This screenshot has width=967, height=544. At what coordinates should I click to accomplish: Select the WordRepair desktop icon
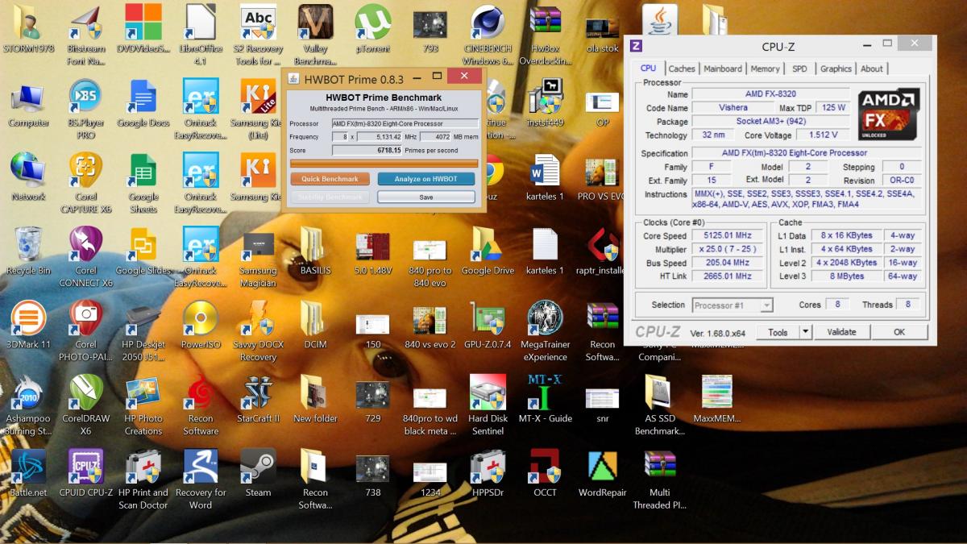click(x=603, y=467)
